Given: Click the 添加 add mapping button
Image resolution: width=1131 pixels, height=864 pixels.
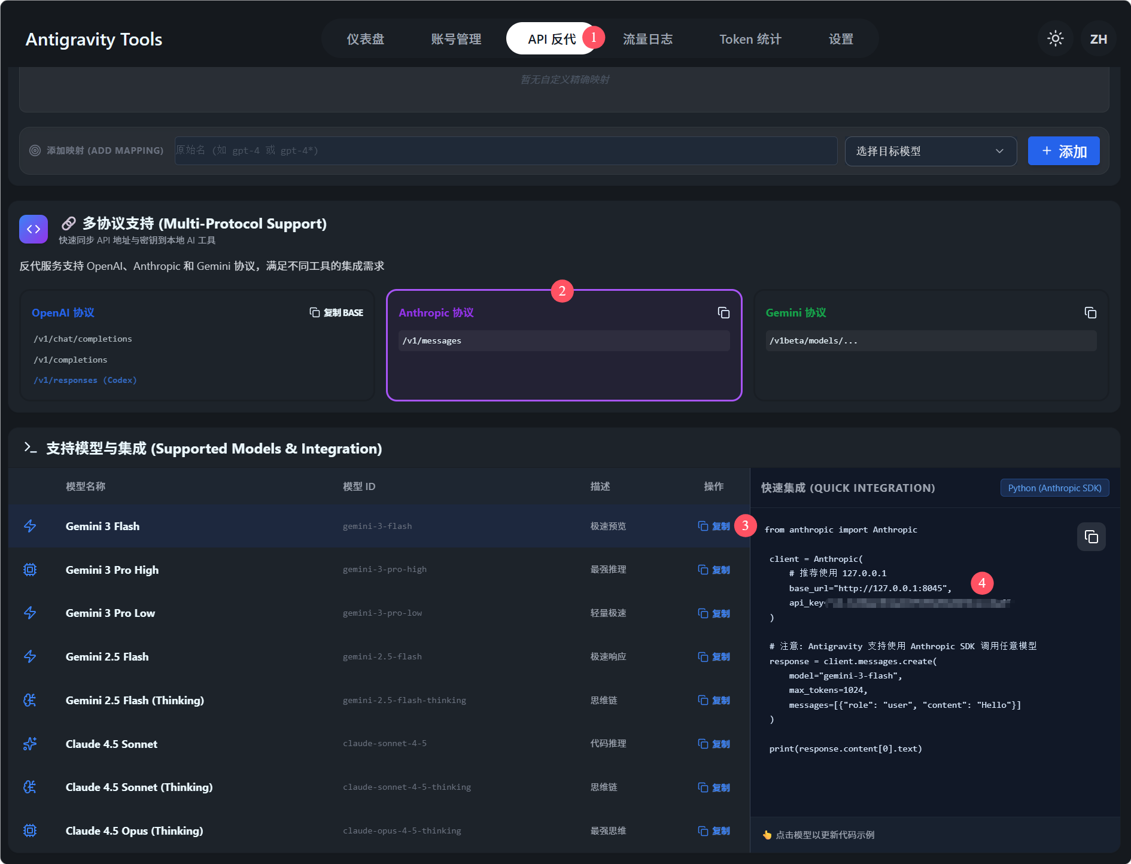Looking at the screenshot, I should point(1063,151).
